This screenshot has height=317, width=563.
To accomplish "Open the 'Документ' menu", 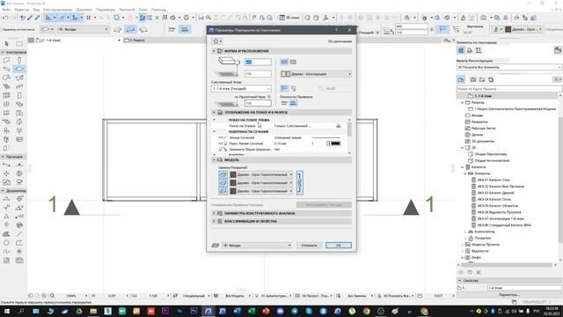I will [x=84, y=10].
